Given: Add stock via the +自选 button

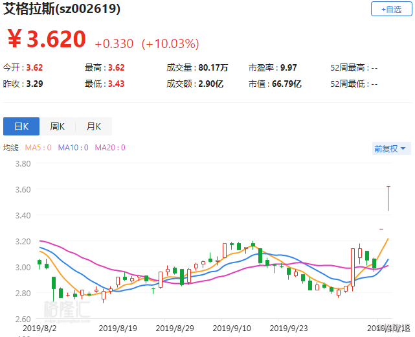Looking at the screenshot, I should point(391,9).
